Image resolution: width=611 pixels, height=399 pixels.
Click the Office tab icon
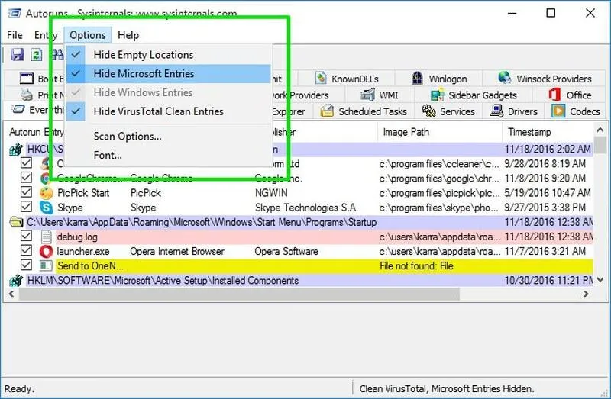[554, 95]
